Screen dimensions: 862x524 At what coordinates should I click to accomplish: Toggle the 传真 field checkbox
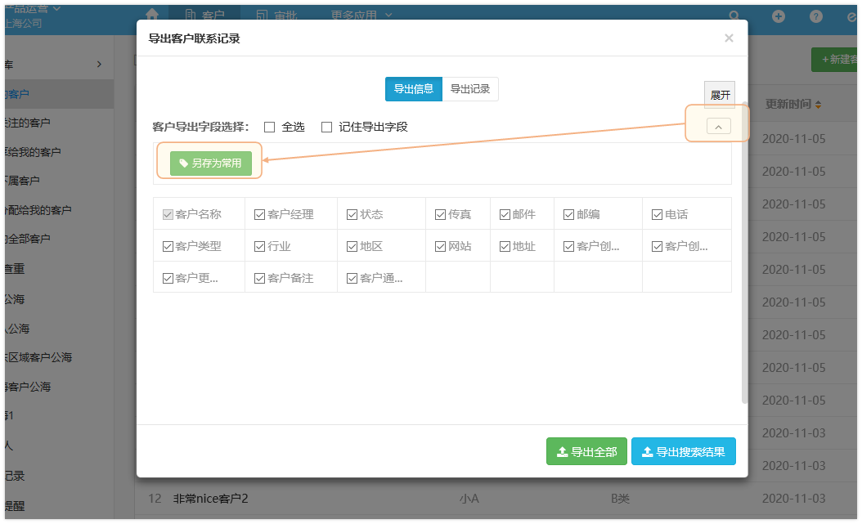(x=441, y=214)
